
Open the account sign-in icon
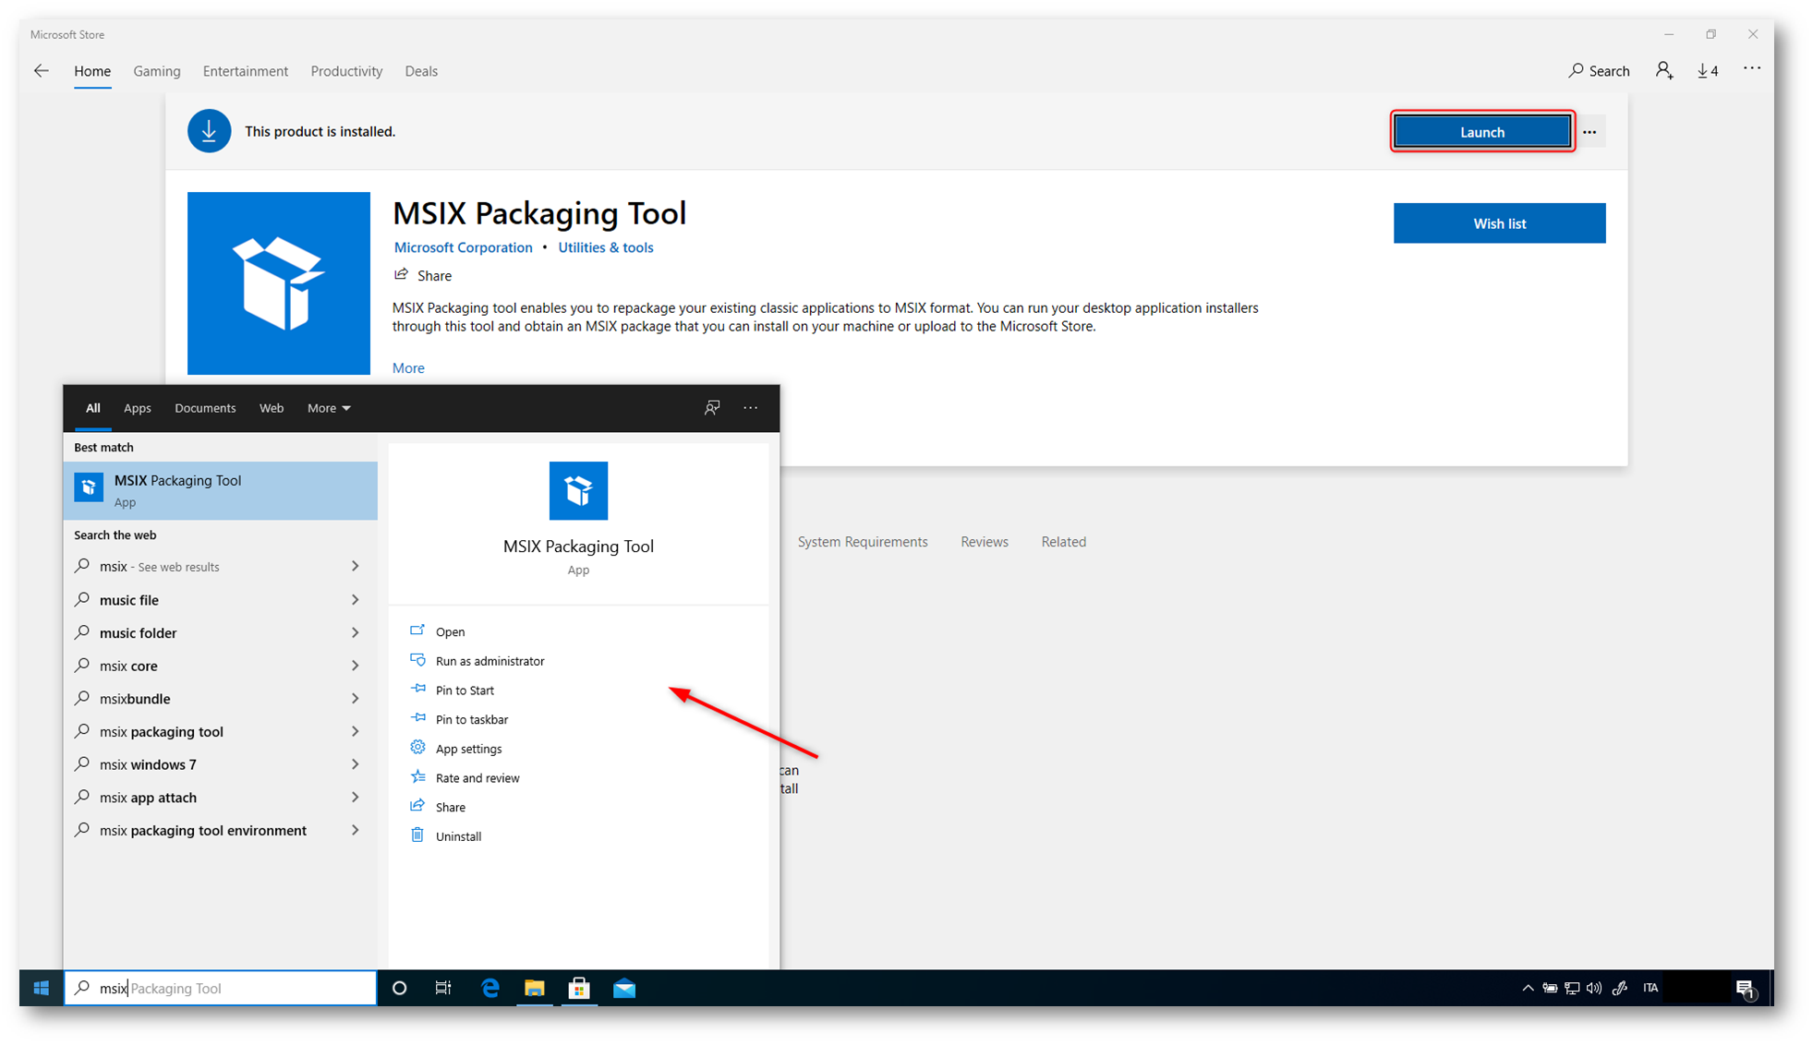(1664, 71)
